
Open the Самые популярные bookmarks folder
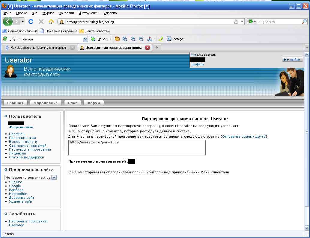pos(20,31)
